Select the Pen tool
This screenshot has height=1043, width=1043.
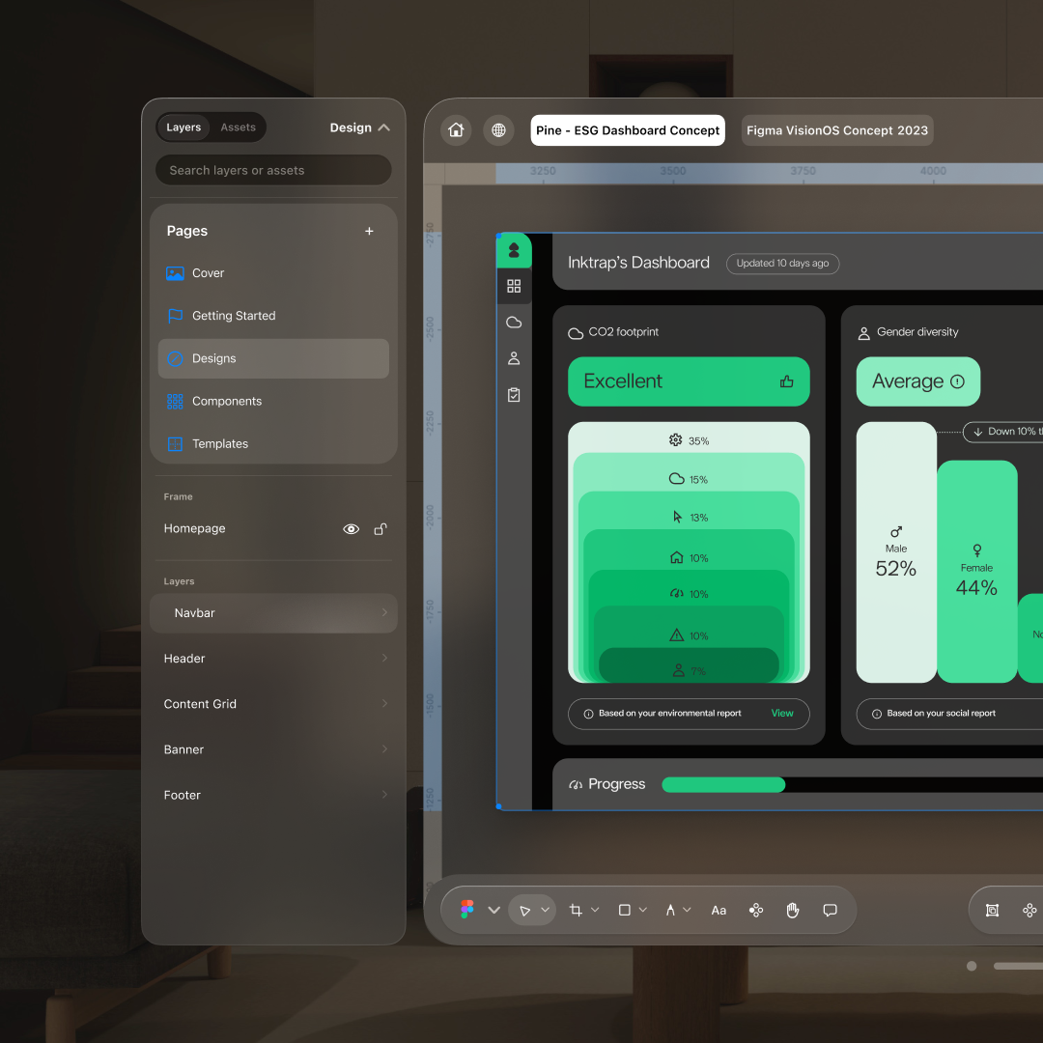[x=670, y=910]
